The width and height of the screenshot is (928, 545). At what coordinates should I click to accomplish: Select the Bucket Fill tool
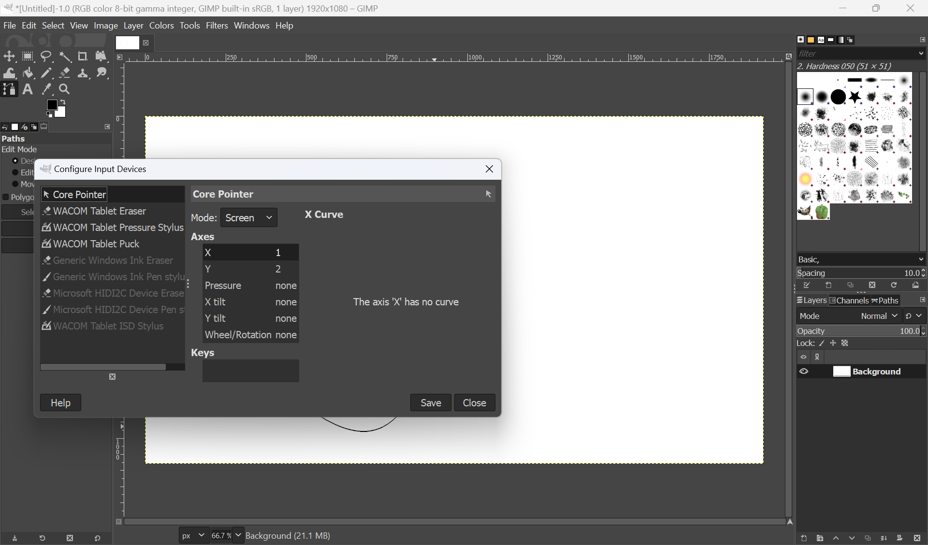pyautogui.click(x=28, y=73)
